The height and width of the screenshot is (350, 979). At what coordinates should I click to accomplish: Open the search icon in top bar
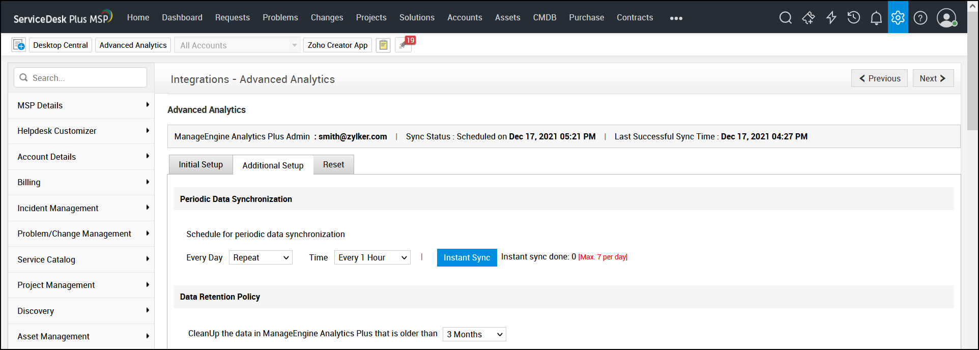(x=785, y=18)
